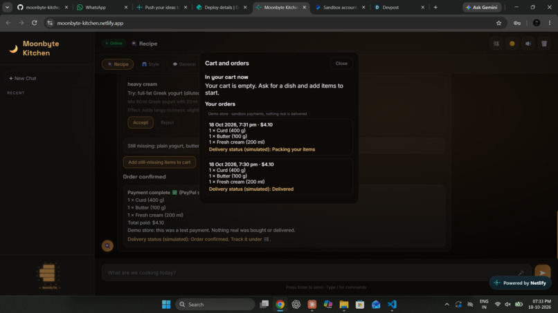Click Add still-missing items to cart
The image size is (558, 313).
(159, 162)
